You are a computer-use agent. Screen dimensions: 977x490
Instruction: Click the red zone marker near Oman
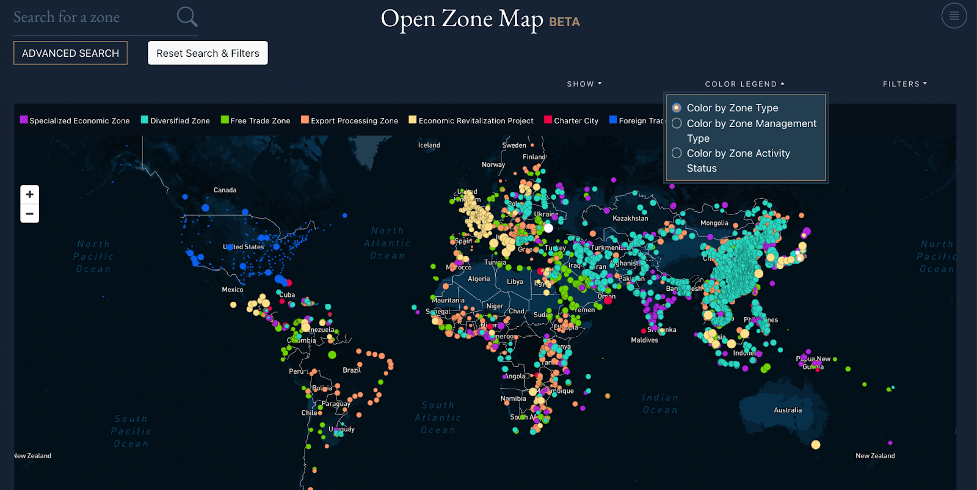coord(608,300)
